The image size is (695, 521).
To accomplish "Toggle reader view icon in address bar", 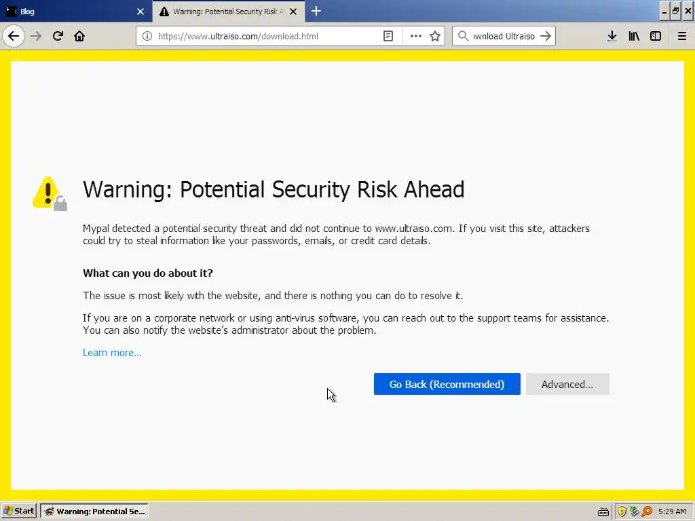I will click(388, 37).
